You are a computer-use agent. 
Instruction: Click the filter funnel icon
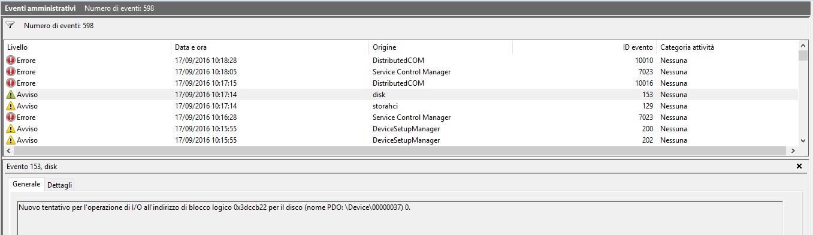click(x=10, y=26)
